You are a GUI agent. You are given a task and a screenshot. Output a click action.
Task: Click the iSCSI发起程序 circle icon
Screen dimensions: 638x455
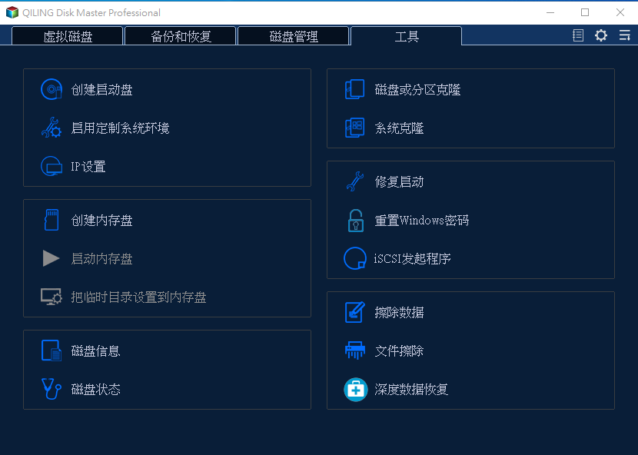click(x=355, y=258)
